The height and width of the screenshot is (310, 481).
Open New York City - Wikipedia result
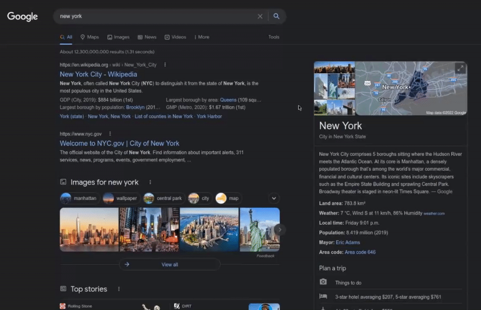[x=99, y=74]
